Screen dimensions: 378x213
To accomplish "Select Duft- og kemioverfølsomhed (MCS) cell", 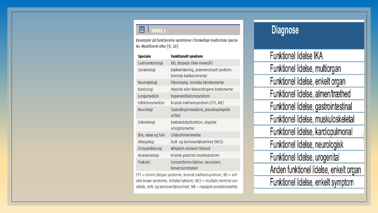I will (197, 142).
